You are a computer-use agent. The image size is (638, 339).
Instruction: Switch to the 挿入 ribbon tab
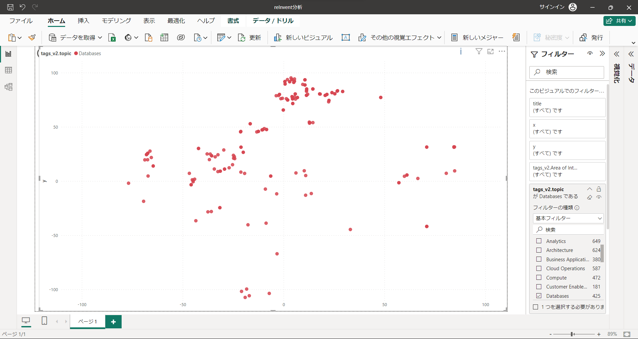click(x=83, y=21)
